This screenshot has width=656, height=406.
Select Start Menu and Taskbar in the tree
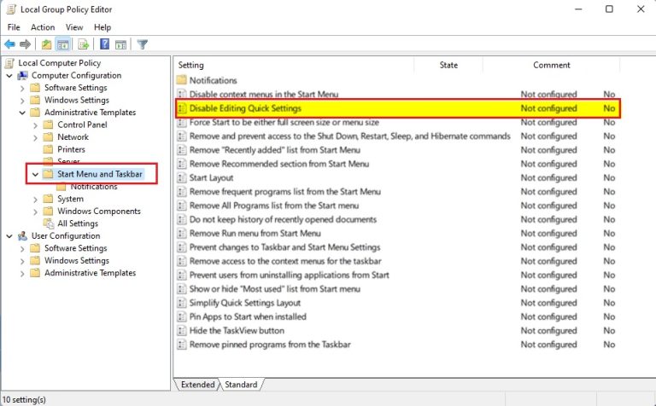[x=100, y=174]
